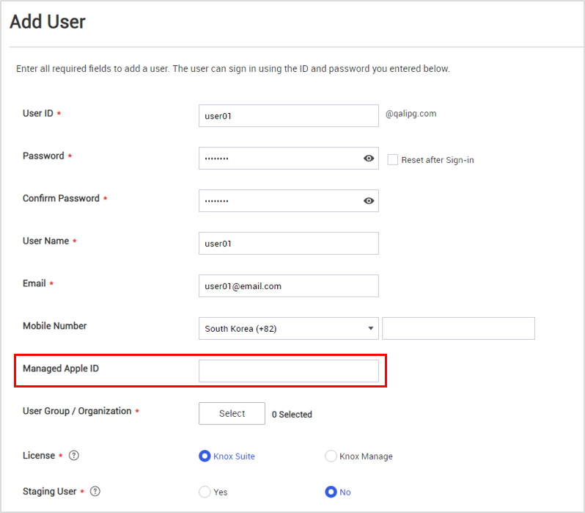This screenshot has height=513, width=585.
Task: Focus the User Name input field
Action: (289, 244)
